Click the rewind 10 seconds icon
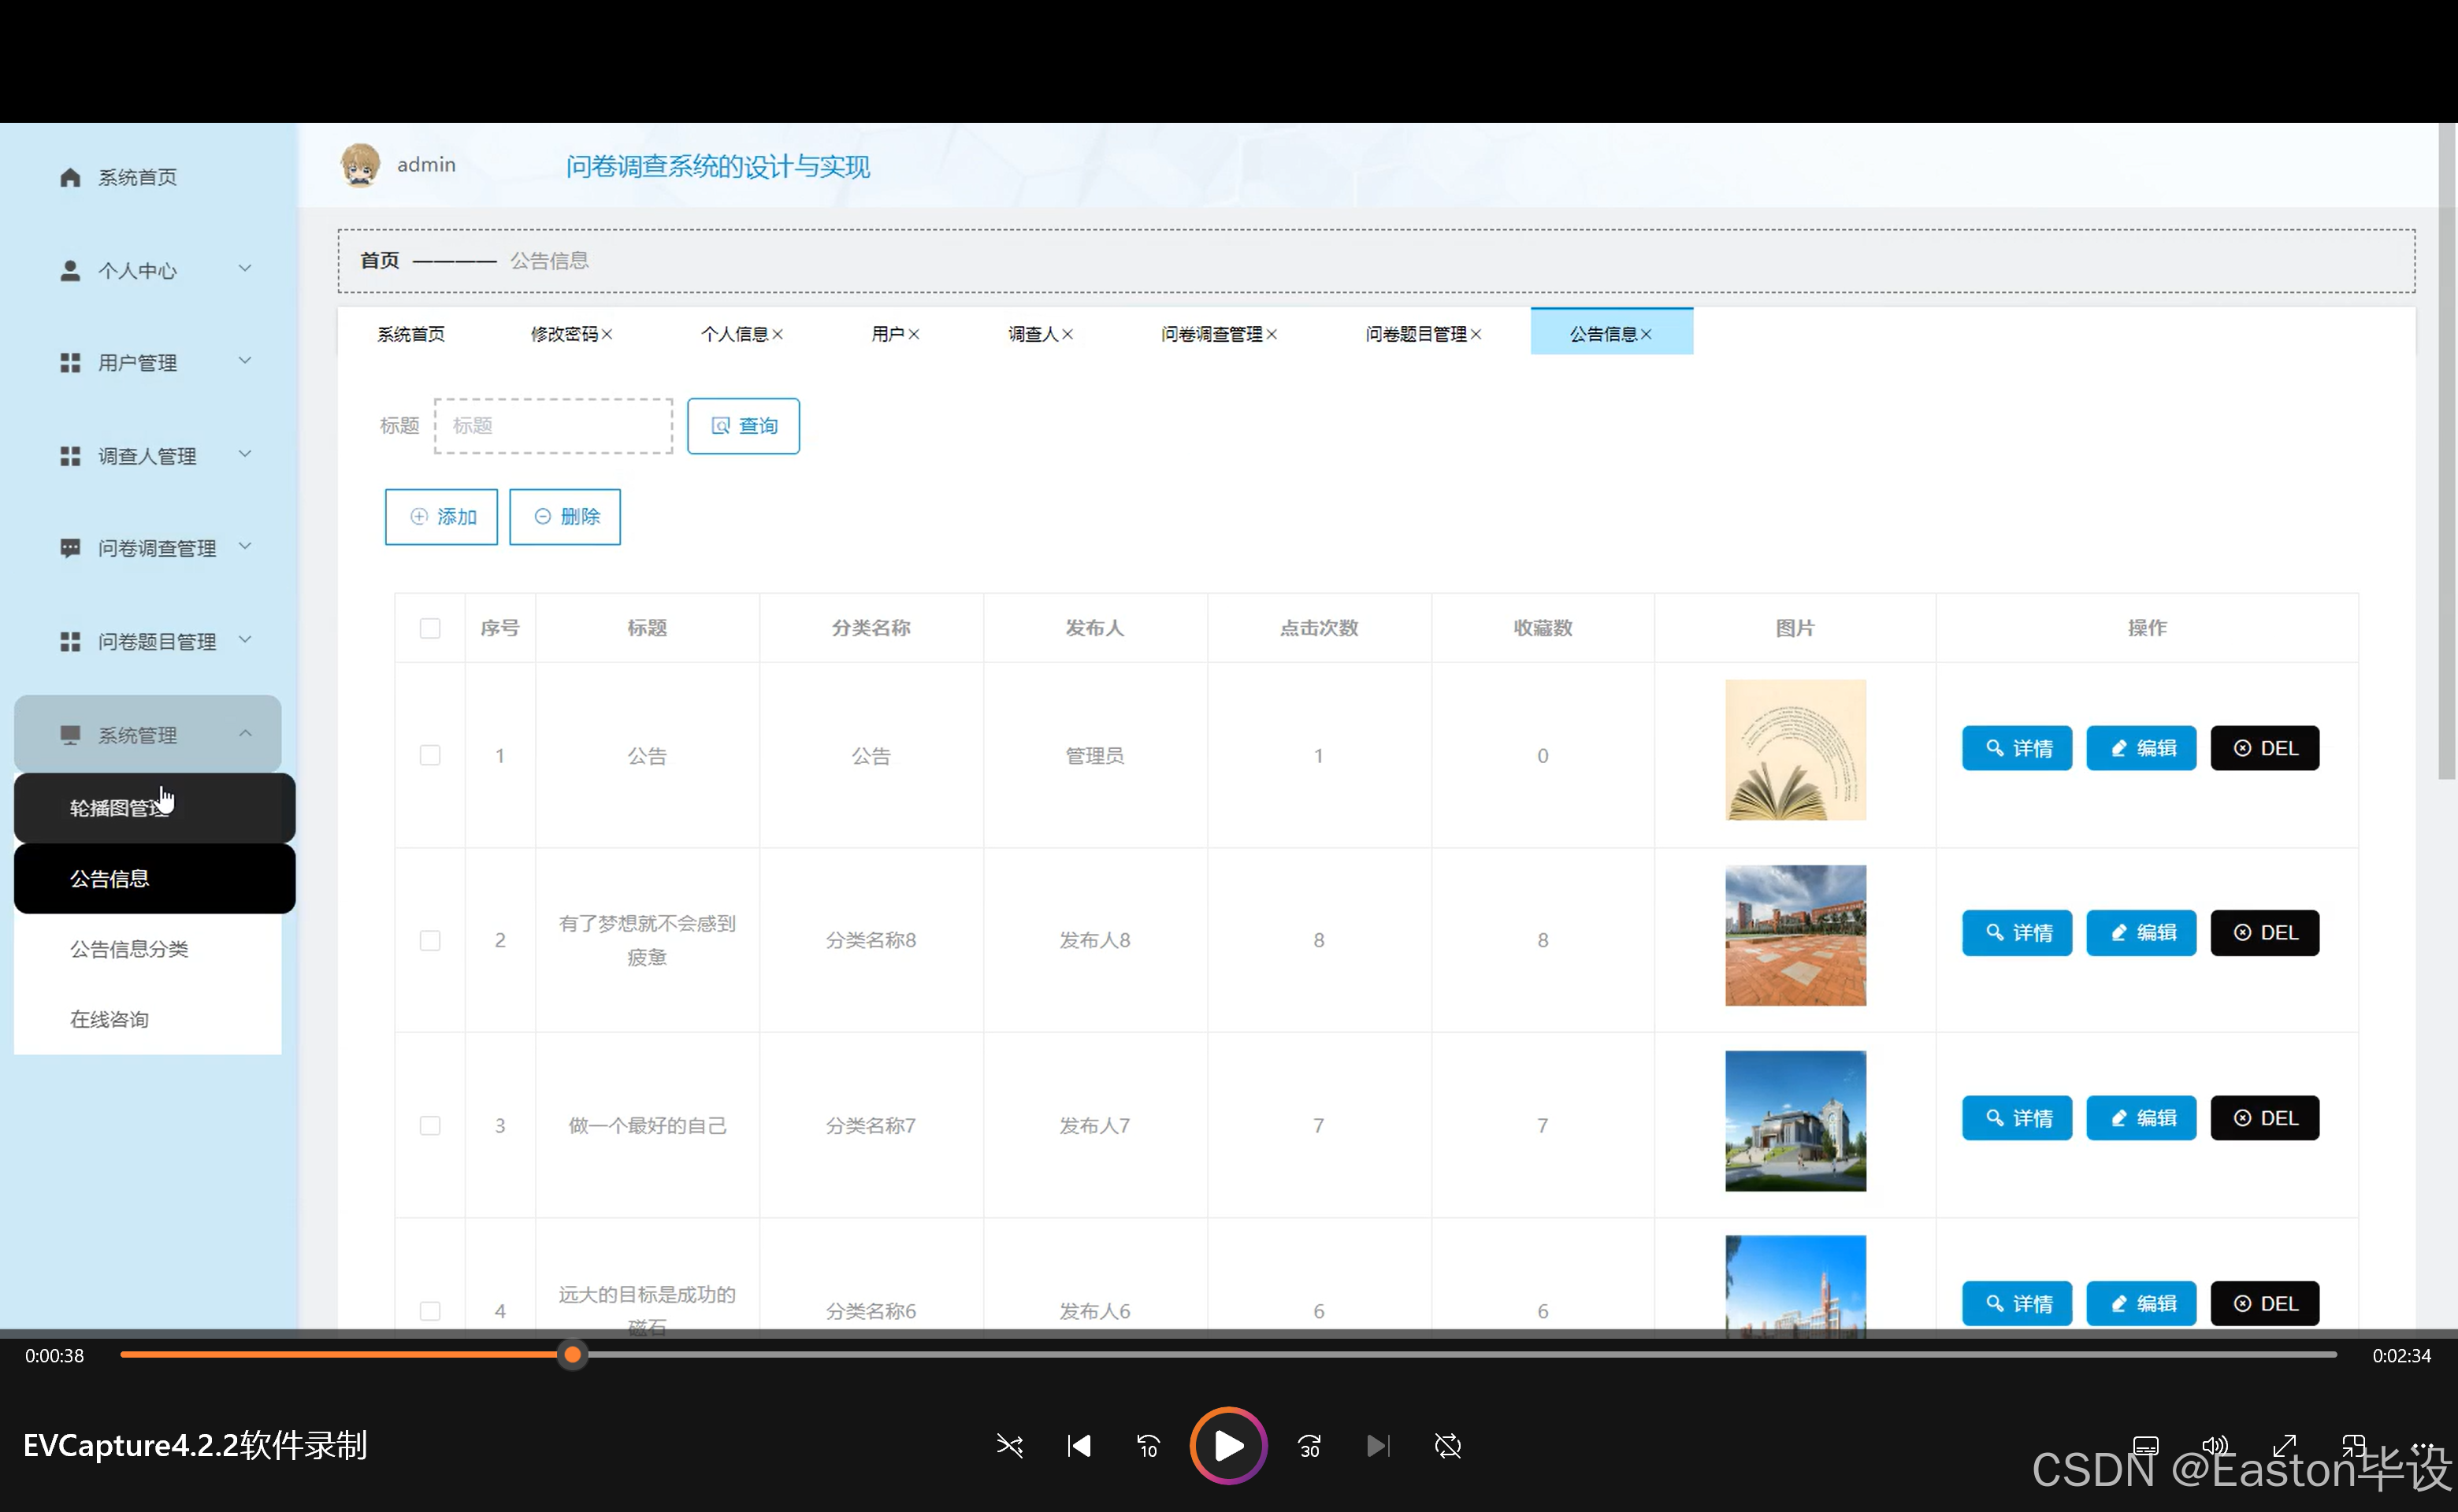 [1148, 1446]
